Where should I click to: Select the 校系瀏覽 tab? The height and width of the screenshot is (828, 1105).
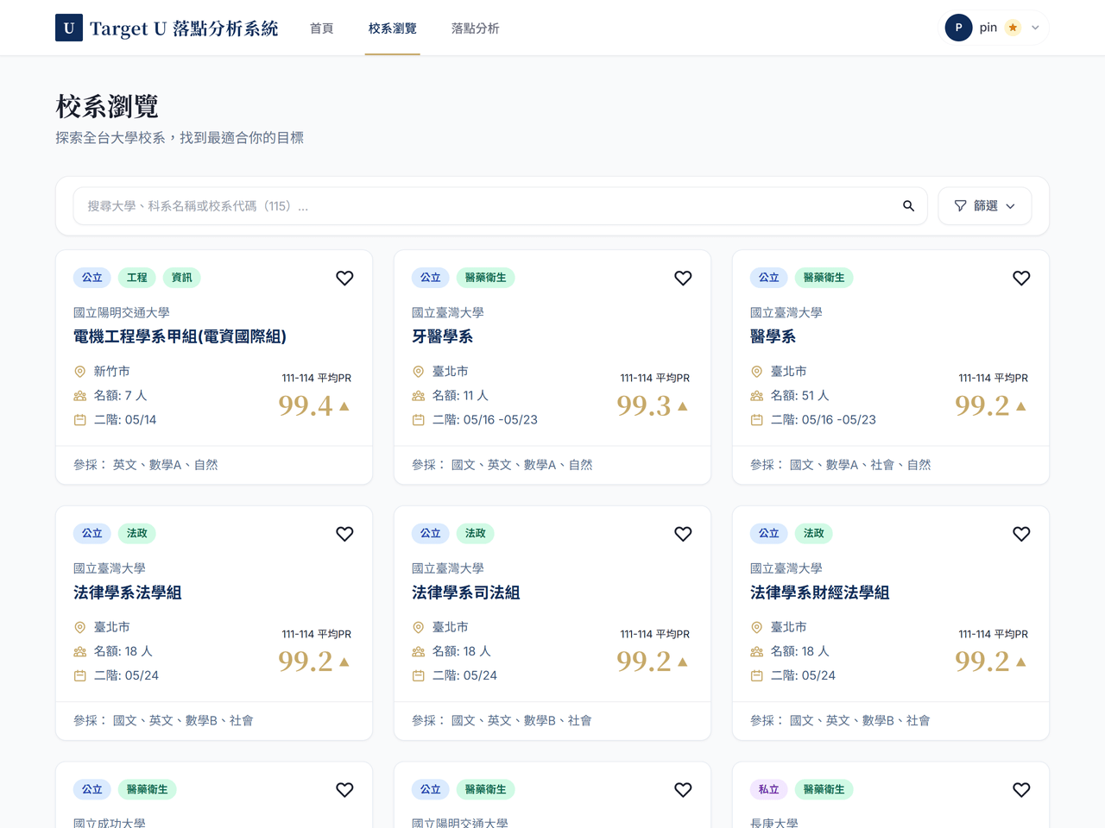coord(393,28)
